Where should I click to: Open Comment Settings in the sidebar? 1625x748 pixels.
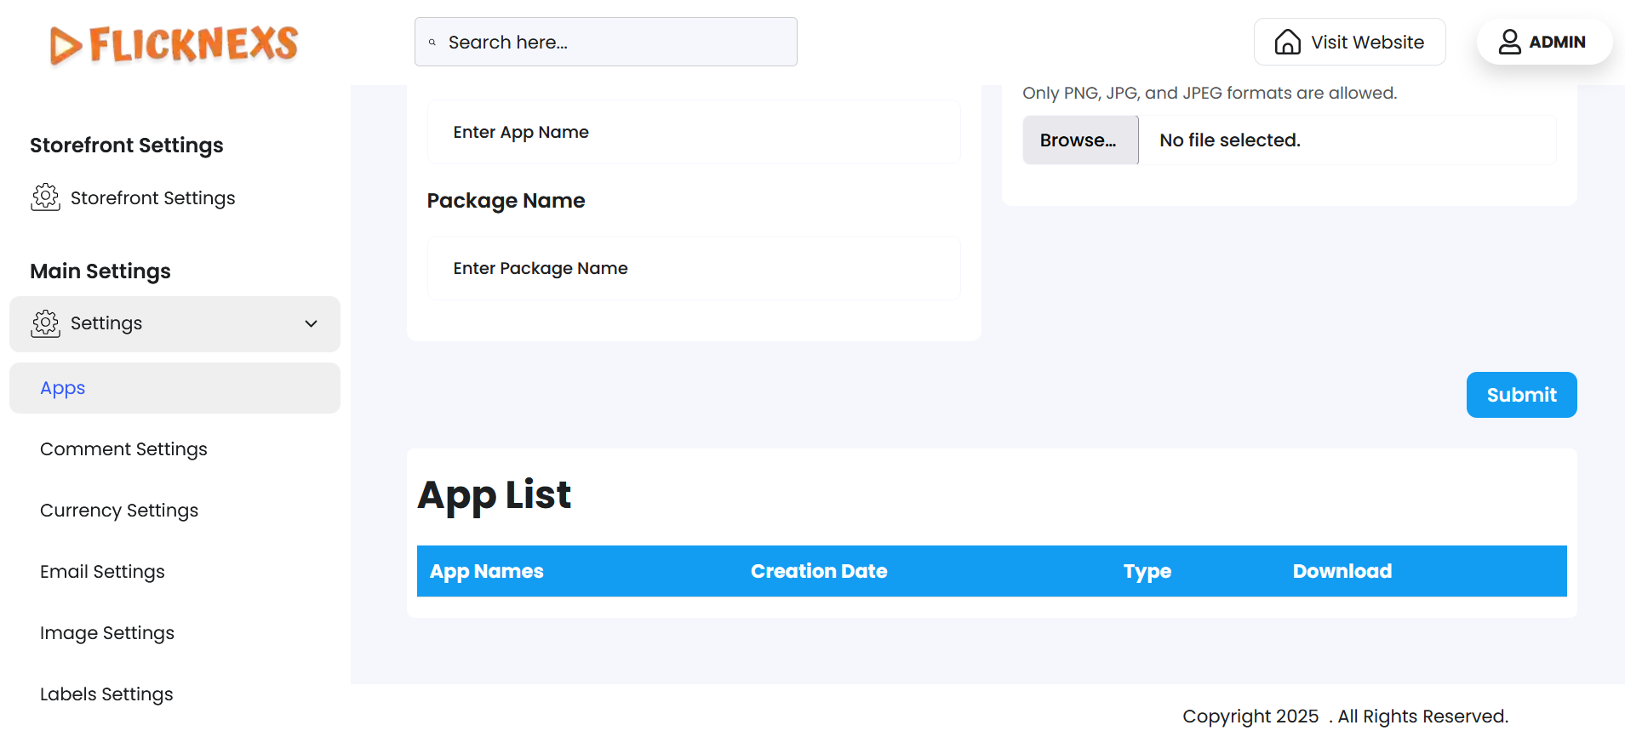point(123,449)
